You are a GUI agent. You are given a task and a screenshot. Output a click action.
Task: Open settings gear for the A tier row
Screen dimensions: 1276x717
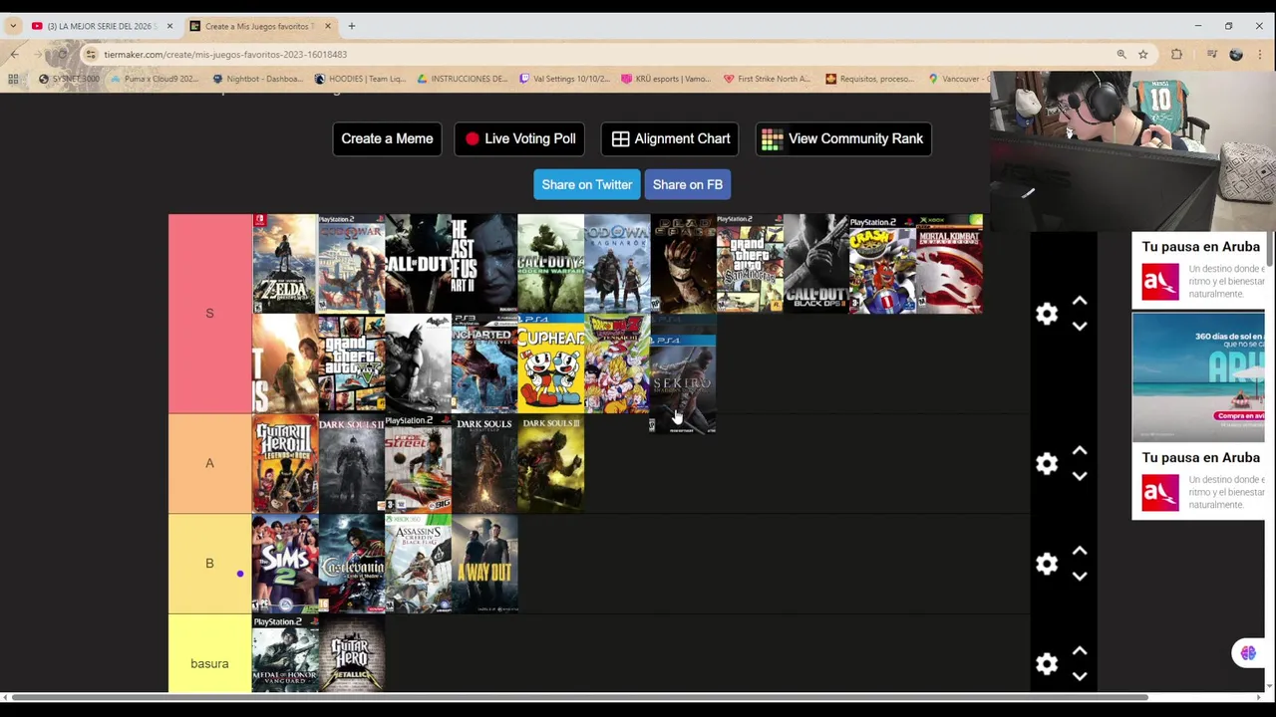1046,464
